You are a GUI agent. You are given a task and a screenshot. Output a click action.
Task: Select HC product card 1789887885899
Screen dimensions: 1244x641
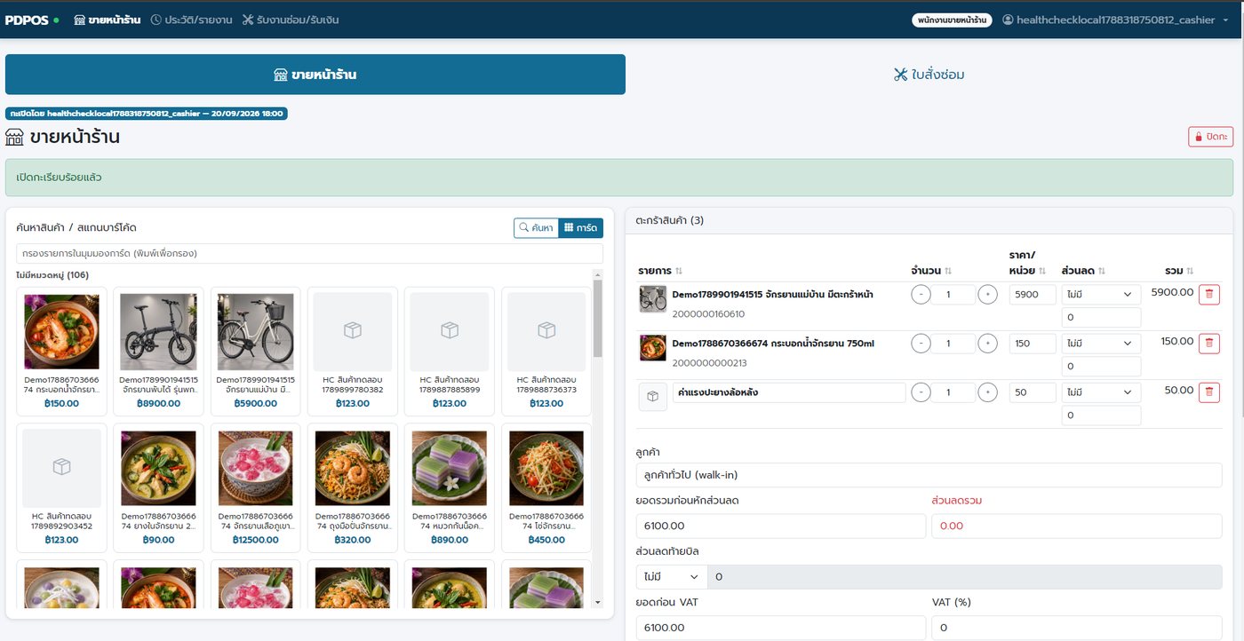pos(449,351)
